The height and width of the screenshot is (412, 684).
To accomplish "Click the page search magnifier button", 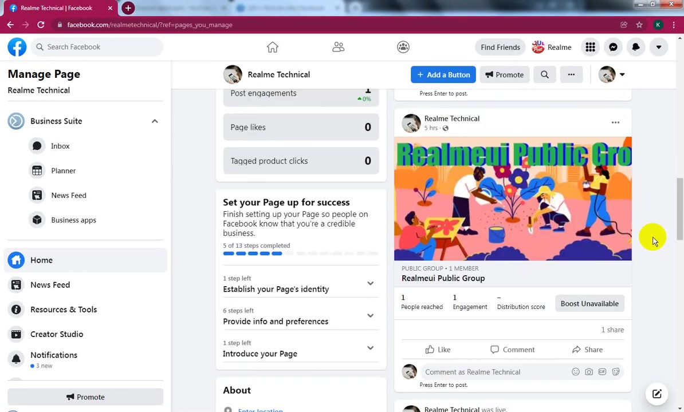I will point(544,74).
